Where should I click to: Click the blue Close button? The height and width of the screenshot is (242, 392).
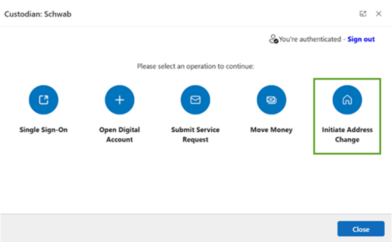pos(361,229)
